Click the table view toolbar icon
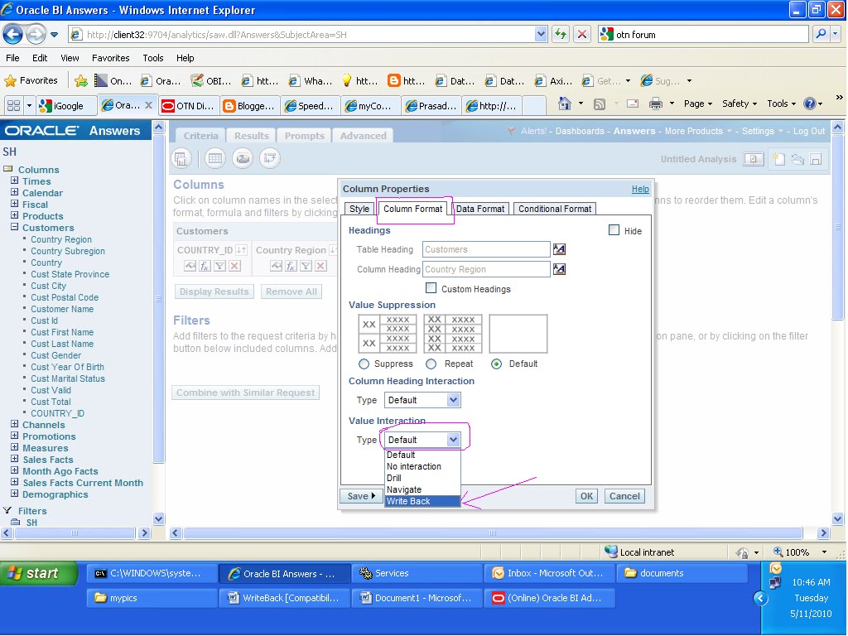The height and width of the screenshot is (636, 848). [215, 158]
